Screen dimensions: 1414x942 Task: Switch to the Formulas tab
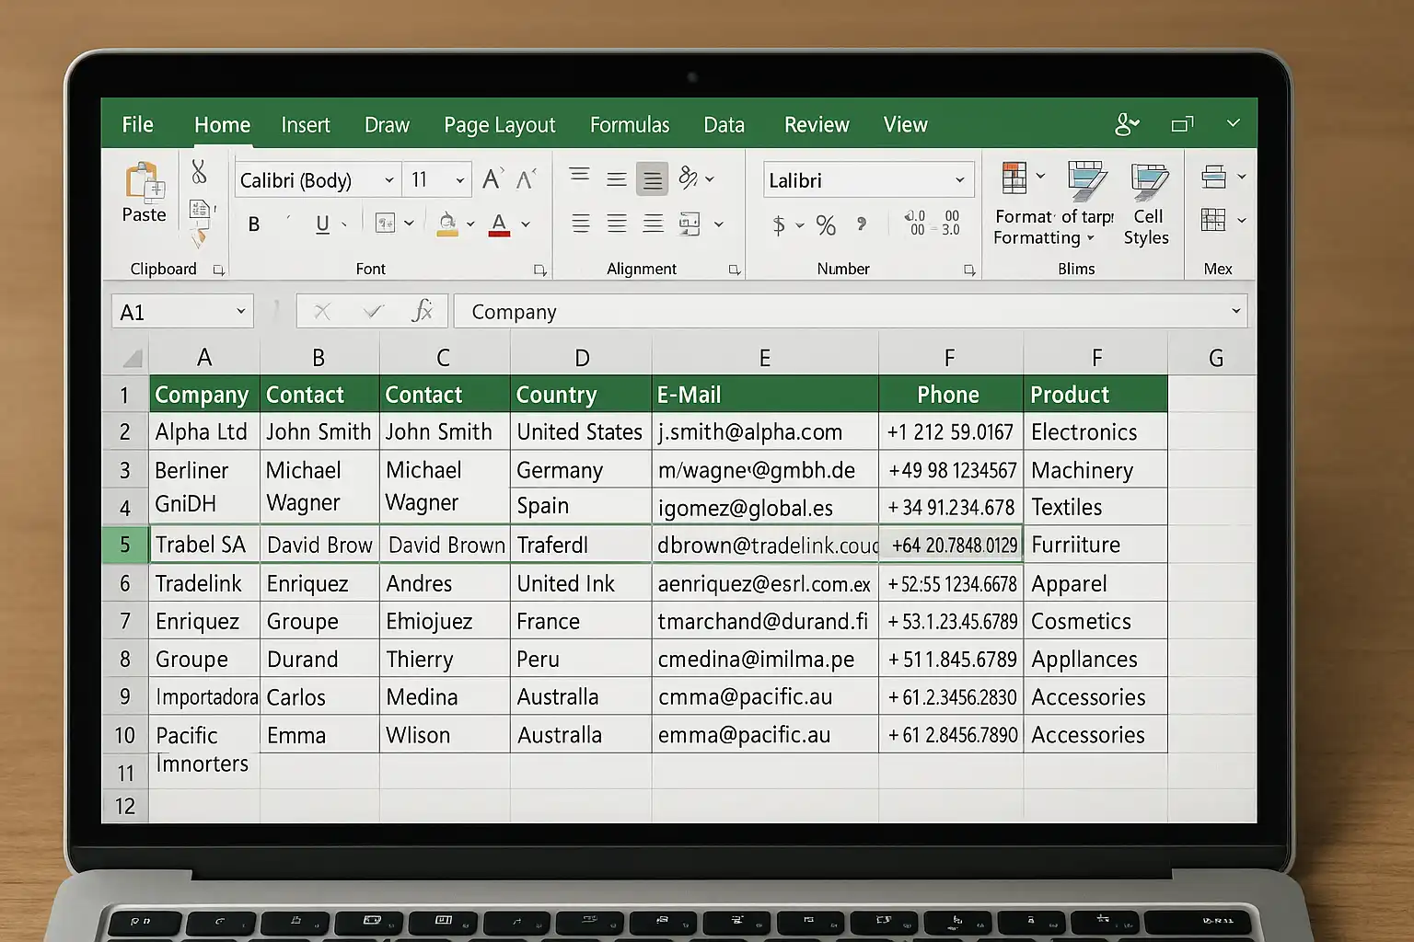[x=630, y=125]
